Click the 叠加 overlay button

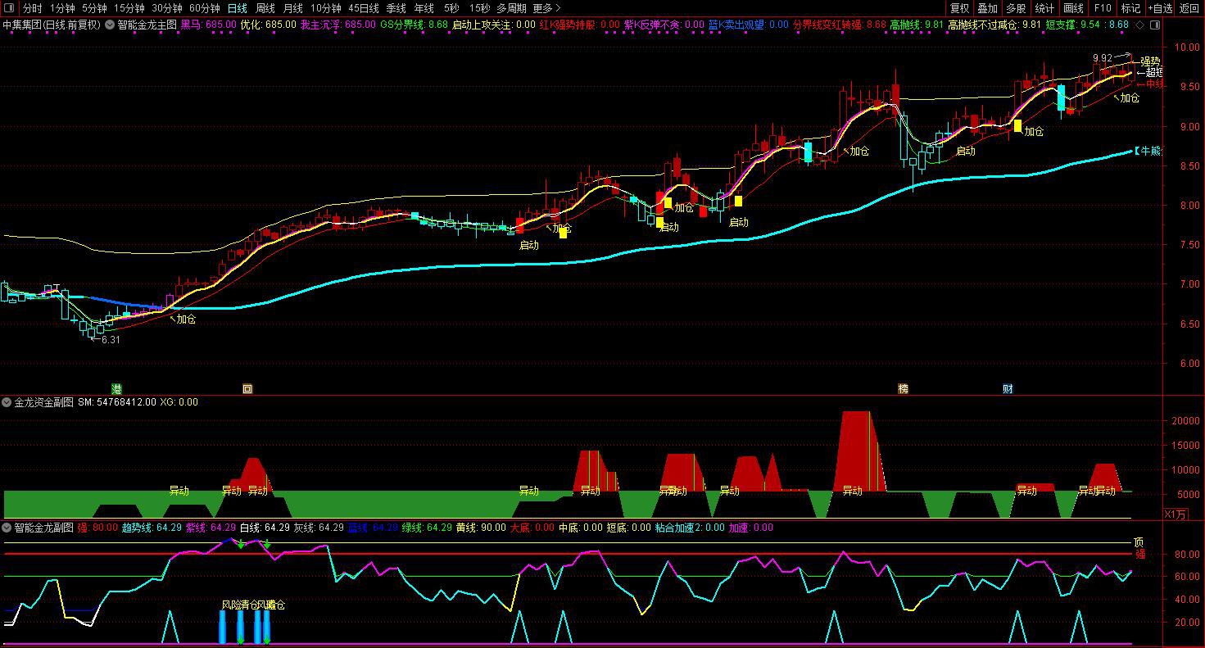[x=988, y=8]
